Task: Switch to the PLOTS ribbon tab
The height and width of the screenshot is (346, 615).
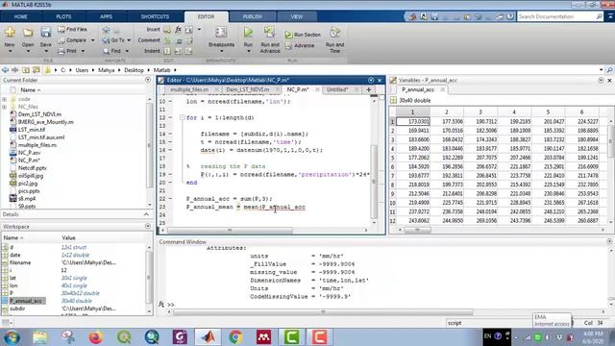Action: [63, 16]
